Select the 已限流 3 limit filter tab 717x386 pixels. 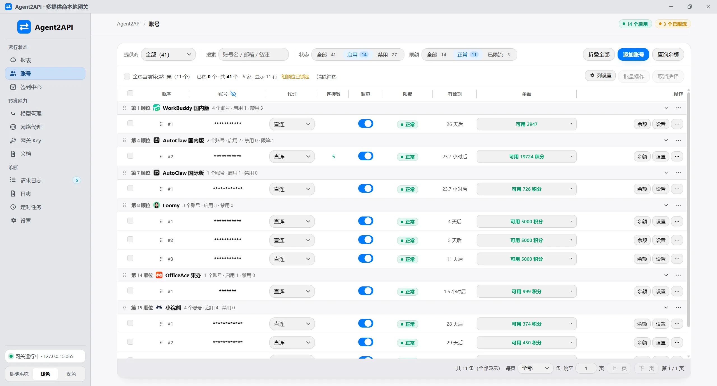click(x=499, y=55)
